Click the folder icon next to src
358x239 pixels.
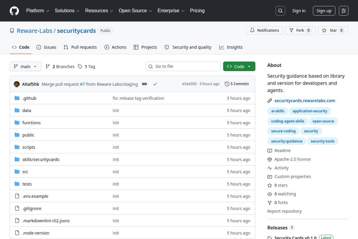coord(17,171)
